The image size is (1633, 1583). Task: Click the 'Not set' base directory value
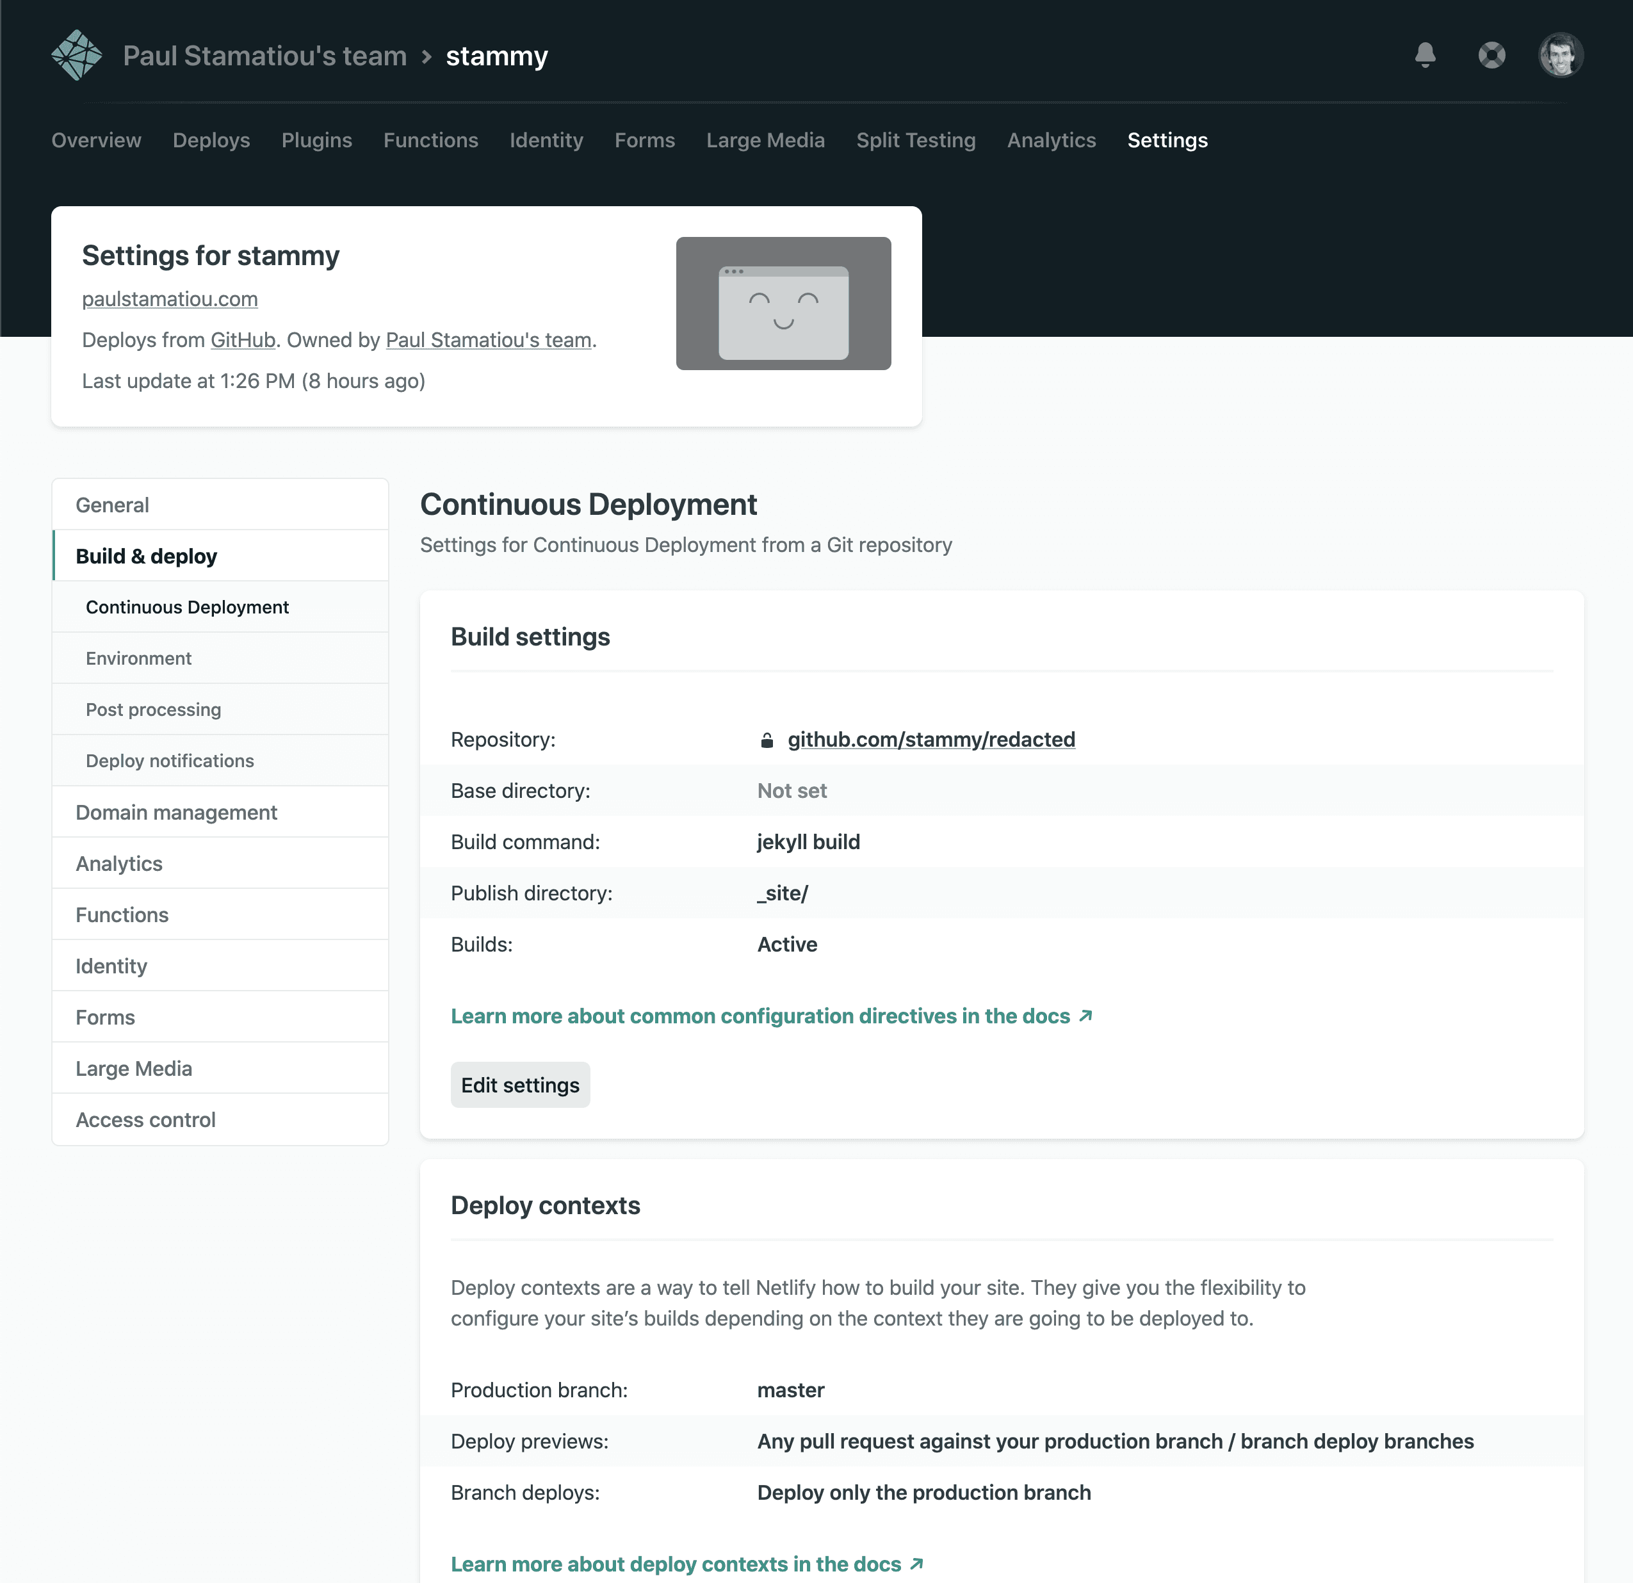[x=792, y=791]
